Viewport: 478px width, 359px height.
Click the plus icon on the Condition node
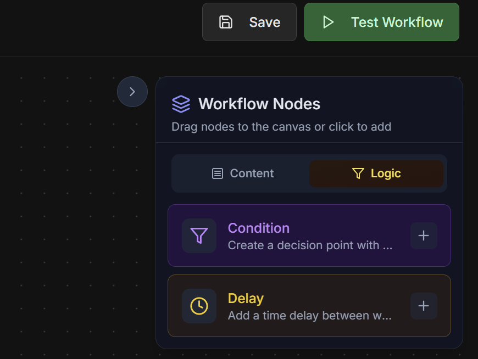(424, 235)
